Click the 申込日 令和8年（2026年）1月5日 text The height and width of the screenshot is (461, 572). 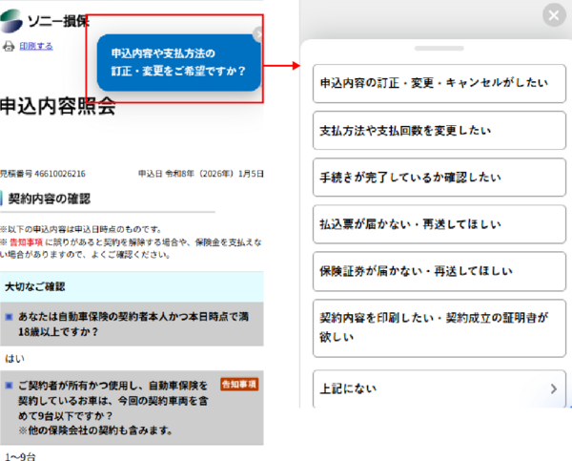[200, 174]
